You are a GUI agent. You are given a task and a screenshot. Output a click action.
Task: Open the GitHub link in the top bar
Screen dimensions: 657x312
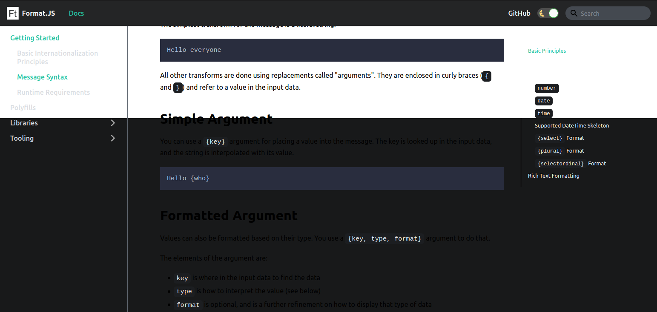519,13
